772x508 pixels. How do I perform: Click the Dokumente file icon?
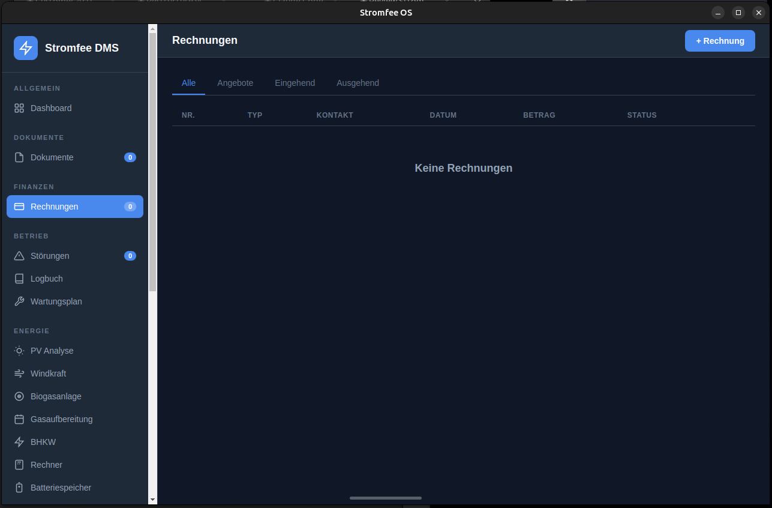point(19,157)
